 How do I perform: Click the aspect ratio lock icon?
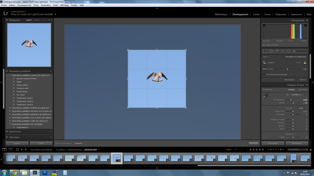click(305, 62)
